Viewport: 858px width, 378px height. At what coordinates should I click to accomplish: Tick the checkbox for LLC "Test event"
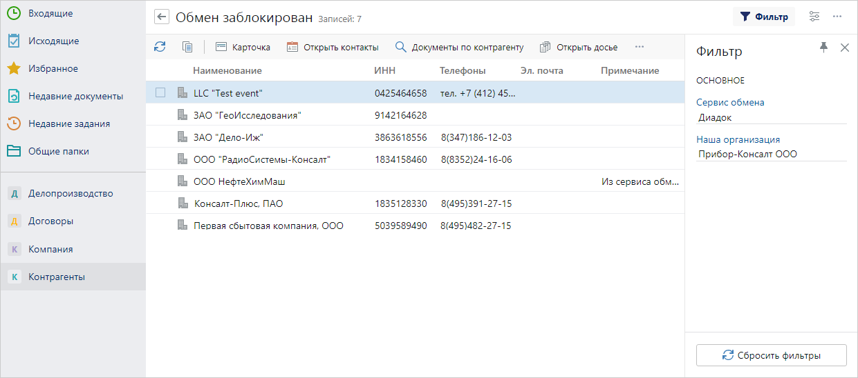(160, 92)
